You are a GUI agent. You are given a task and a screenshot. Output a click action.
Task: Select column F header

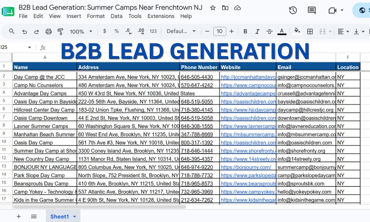tap(348, 57)
